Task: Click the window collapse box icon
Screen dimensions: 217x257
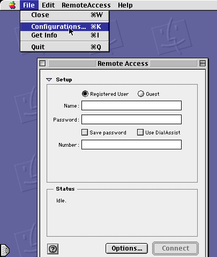Action: coord(203,63)
